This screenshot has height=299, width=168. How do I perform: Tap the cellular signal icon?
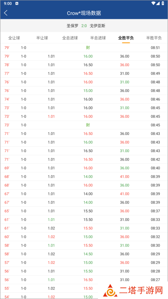pos(158,3)
